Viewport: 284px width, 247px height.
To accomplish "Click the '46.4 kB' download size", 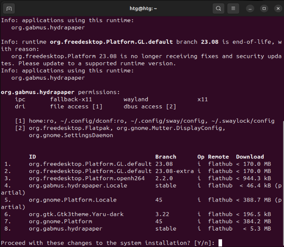I will 259,185.
